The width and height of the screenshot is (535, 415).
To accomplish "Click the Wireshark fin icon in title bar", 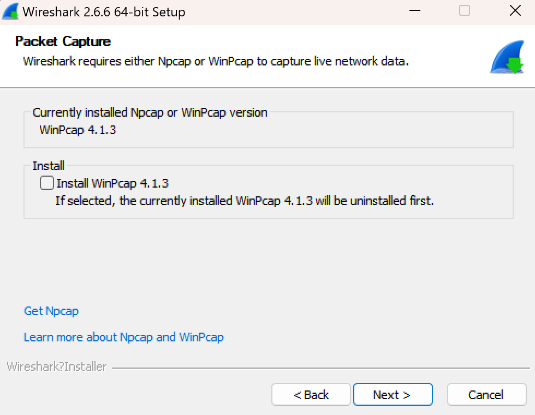I will tap(10, 11).
